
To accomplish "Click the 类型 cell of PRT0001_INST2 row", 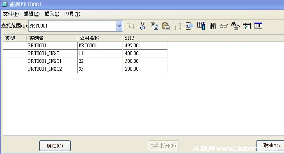I will tap(15, 69).
